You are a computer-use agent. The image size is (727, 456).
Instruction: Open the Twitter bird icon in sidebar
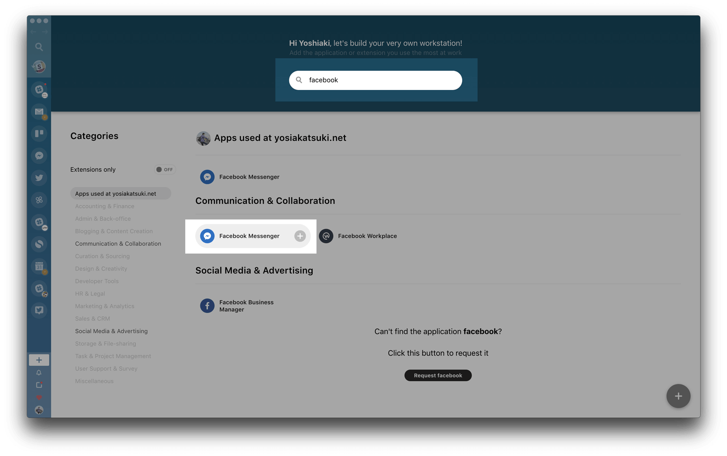point(39,178)
